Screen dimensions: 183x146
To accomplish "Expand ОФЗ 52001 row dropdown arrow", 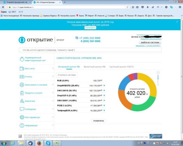I will pos(104,100).
